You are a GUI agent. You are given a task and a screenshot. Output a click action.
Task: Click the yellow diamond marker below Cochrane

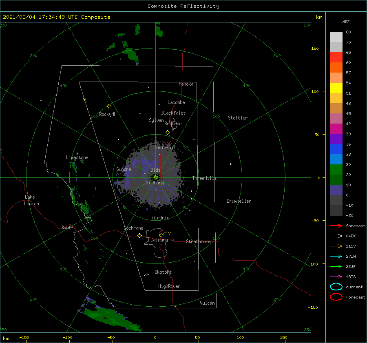click(140, 236)
